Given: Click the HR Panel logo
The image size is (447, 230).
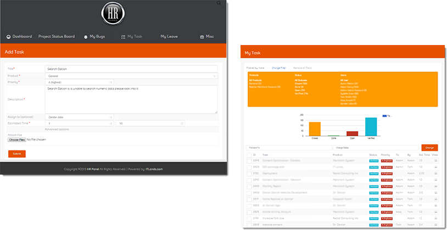Looking at the screenshot, I should point(113,13).
